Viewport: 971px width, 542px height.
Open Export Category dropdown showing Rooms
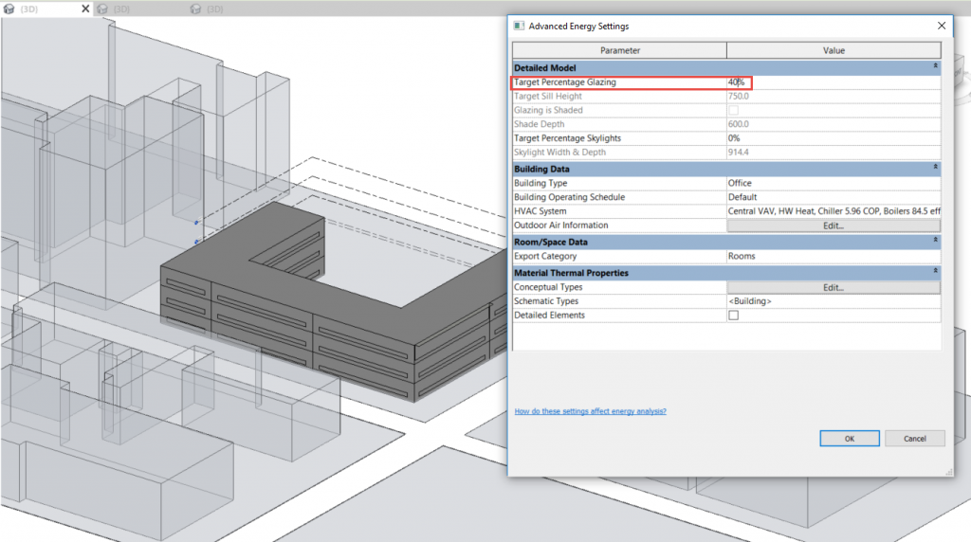point(834,256)
